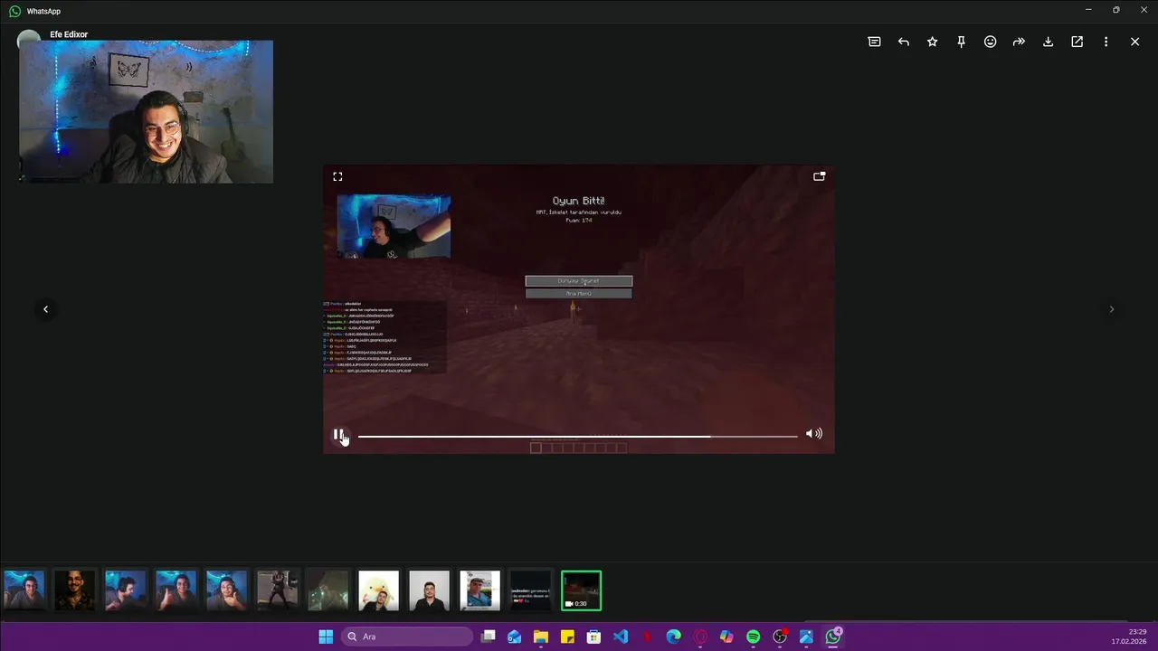Open the media in another app
This screenshot has width=1158, height=651.
(1077, 42)
